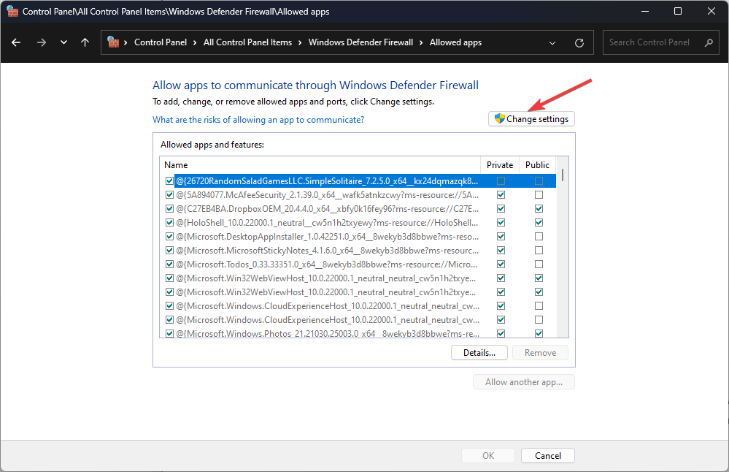Go up one level with up arrow
The image size is (729, 472).
tap(85, 42)
